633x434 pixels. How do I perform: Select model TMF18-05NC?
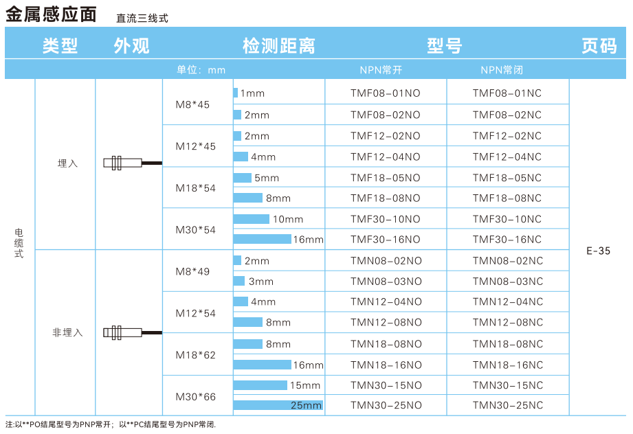[x=507, y=178]
